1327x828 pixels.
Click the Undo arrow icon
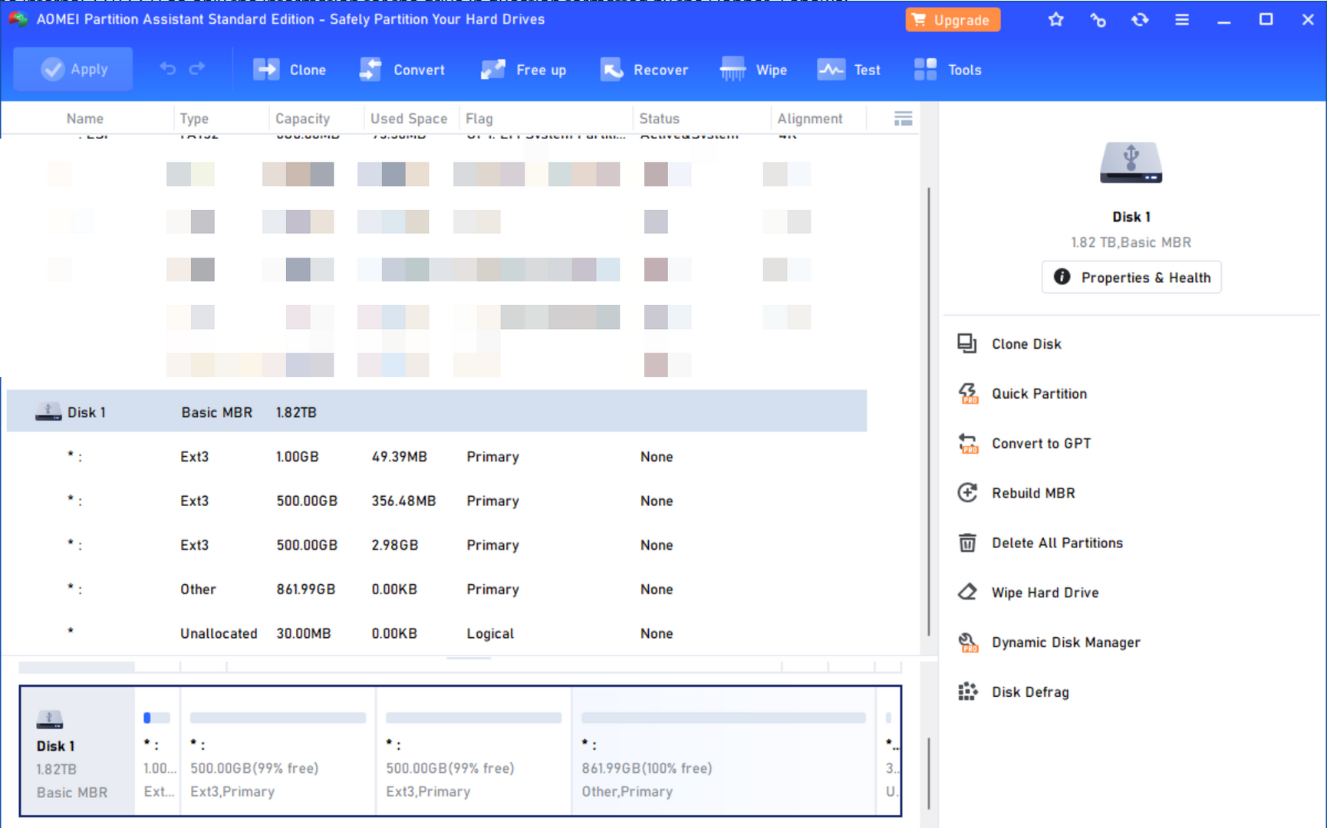click(x=168, y=69)
